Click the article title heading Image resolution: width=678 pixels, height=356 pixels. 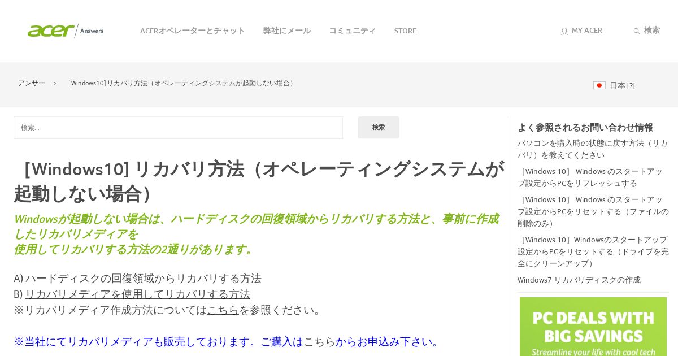[259, 181]
